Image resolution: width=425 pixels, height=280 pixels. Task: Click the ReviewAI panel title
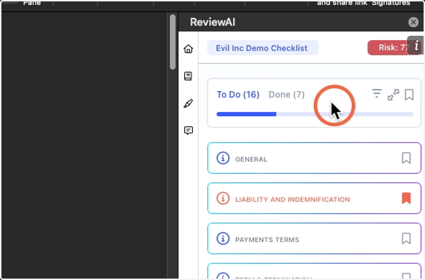212,22
